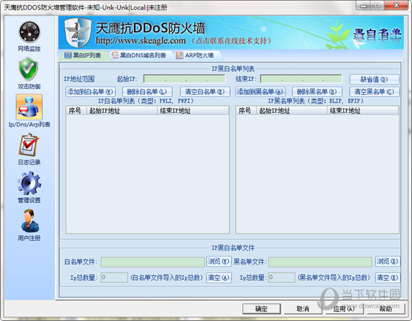Click 删除黑名单(R) button
Viewport: 412px width, 321px height.
[317, 91]
